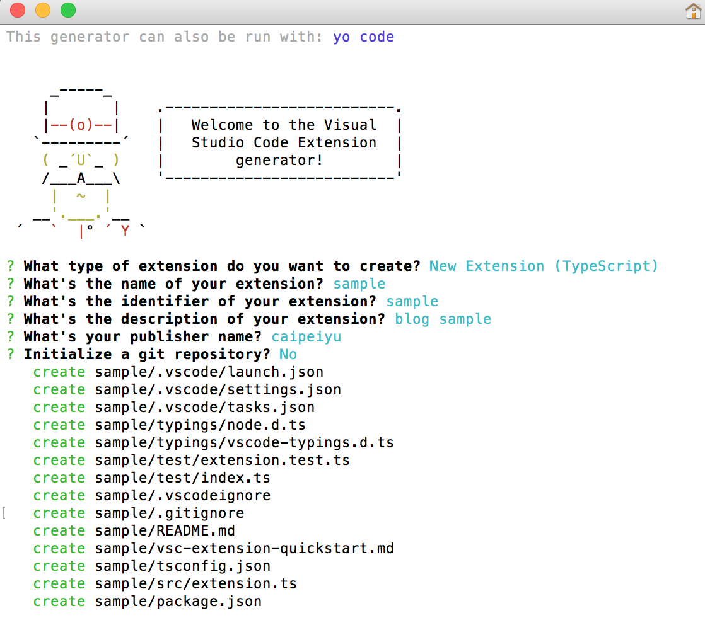
Task: Click 'What type of extension do you want to create?'
Action: click(x=222, y=266)
